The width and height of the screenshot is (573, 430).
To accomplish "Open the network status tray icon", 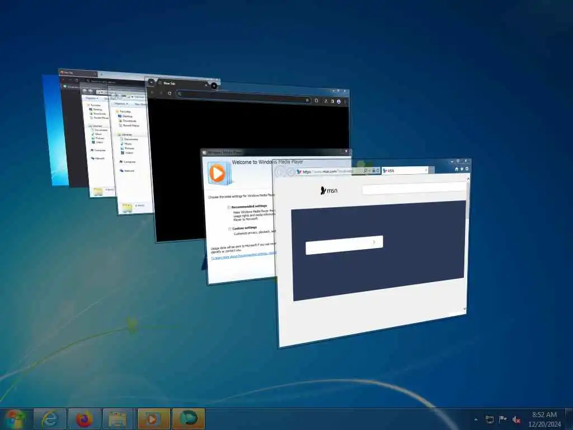I will 489,419.
